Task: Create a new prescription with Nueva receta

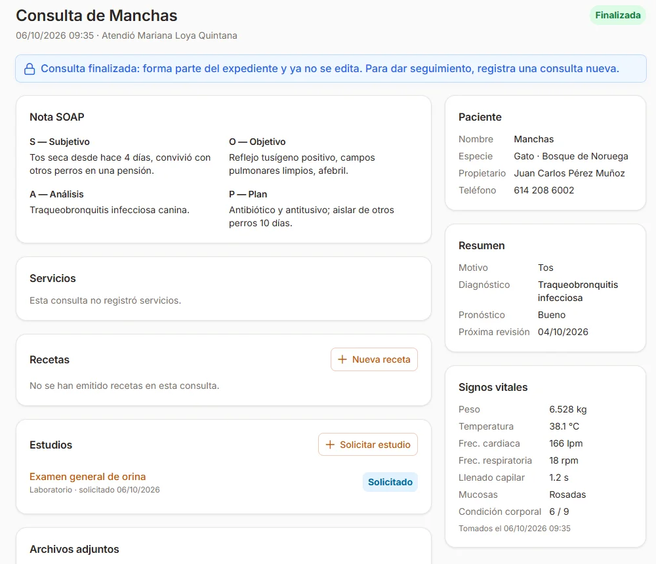Action: [374, 359]
